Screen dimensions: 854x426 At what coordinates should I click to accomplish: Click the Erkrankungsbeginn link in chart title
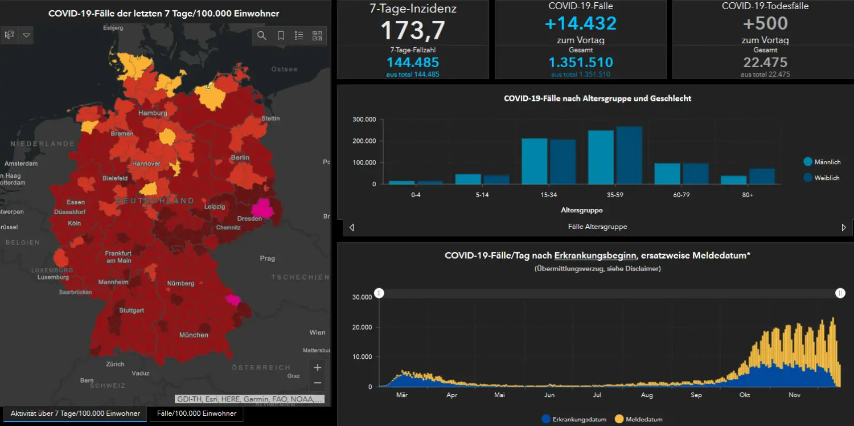point(595,256)
